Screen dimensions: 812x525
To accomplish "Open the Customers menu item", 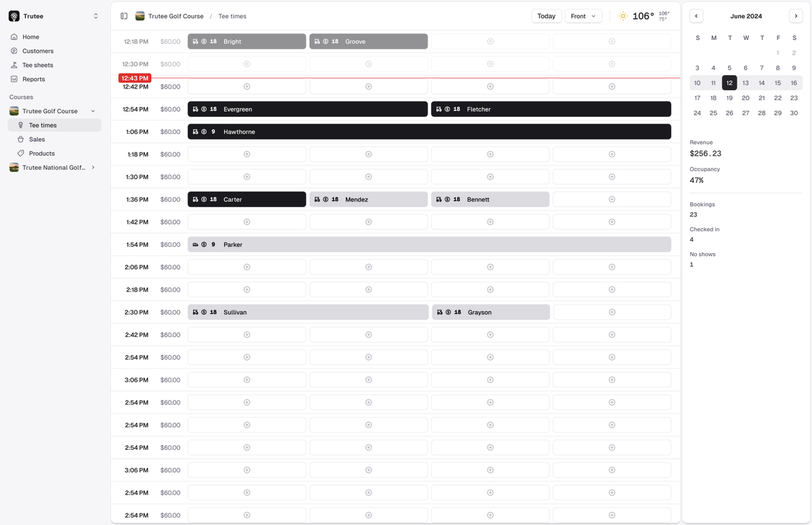I will [55, 51].
